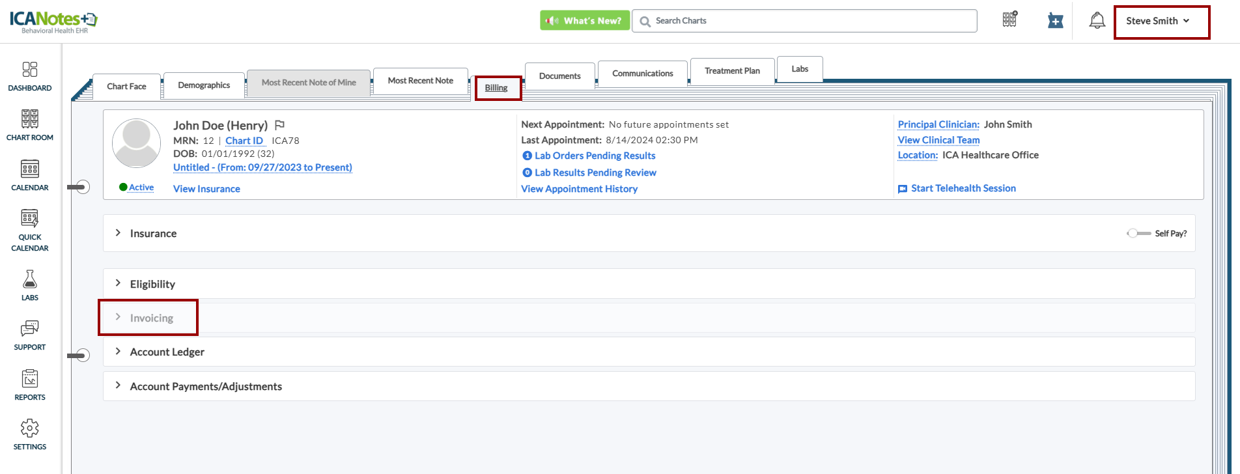Image resolution: width=1240 pixels, height=474 pixels.
Task: Switch to the Demographics tab
Action: pos(204,85)
